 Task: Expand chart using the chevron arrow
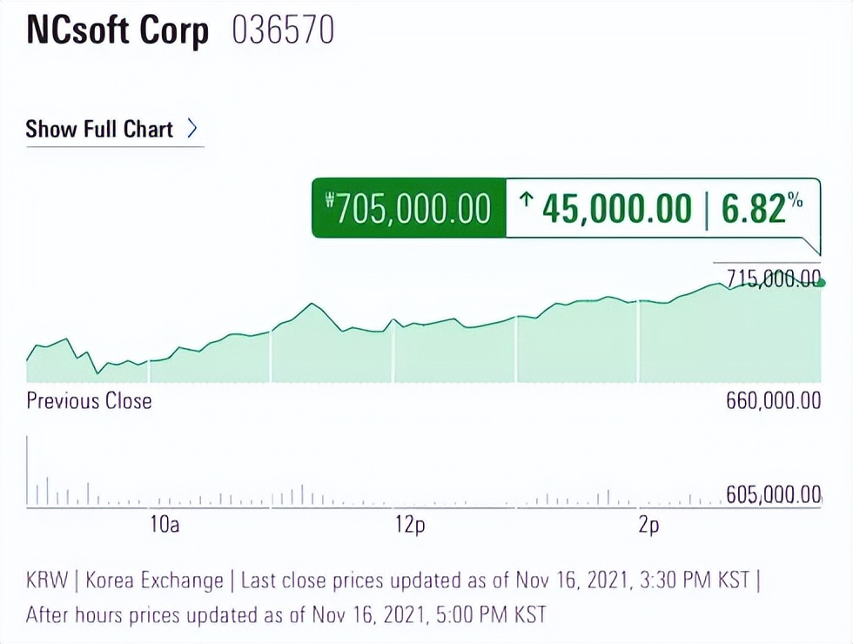[x=192, y=130]
